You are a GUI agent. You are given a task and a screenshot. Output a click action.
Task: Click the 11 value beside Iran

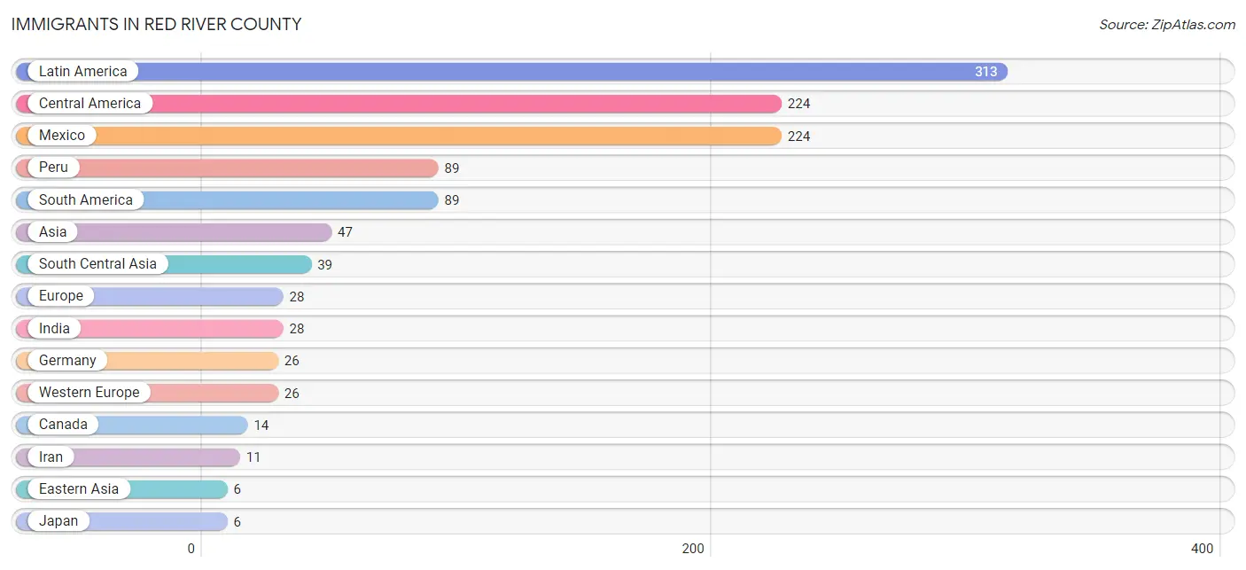[253, 457]
